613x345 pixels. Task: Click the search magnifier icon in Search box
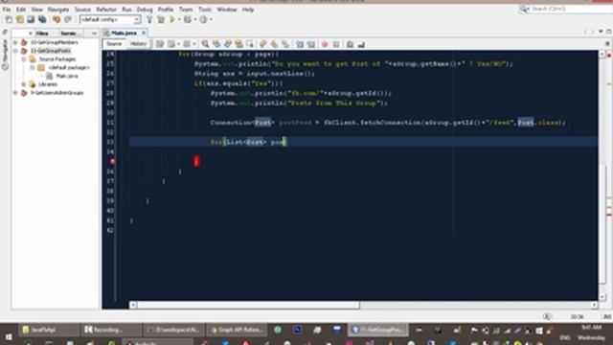click(524, 9)
